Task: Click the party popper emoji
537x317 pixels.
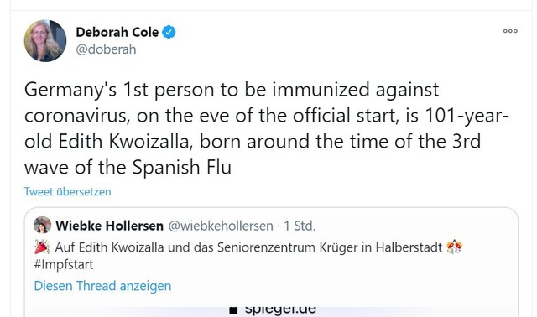Action: [x=42, y=247]
